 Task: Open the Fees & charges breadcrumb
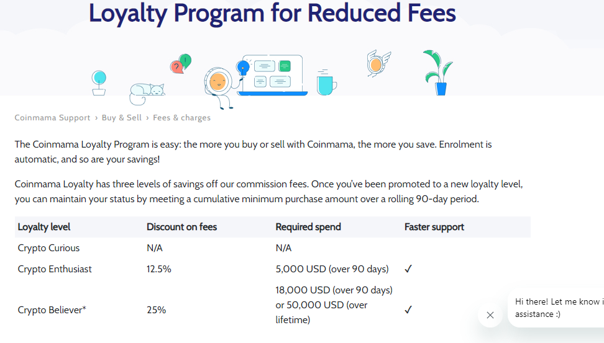coord(182,118)
